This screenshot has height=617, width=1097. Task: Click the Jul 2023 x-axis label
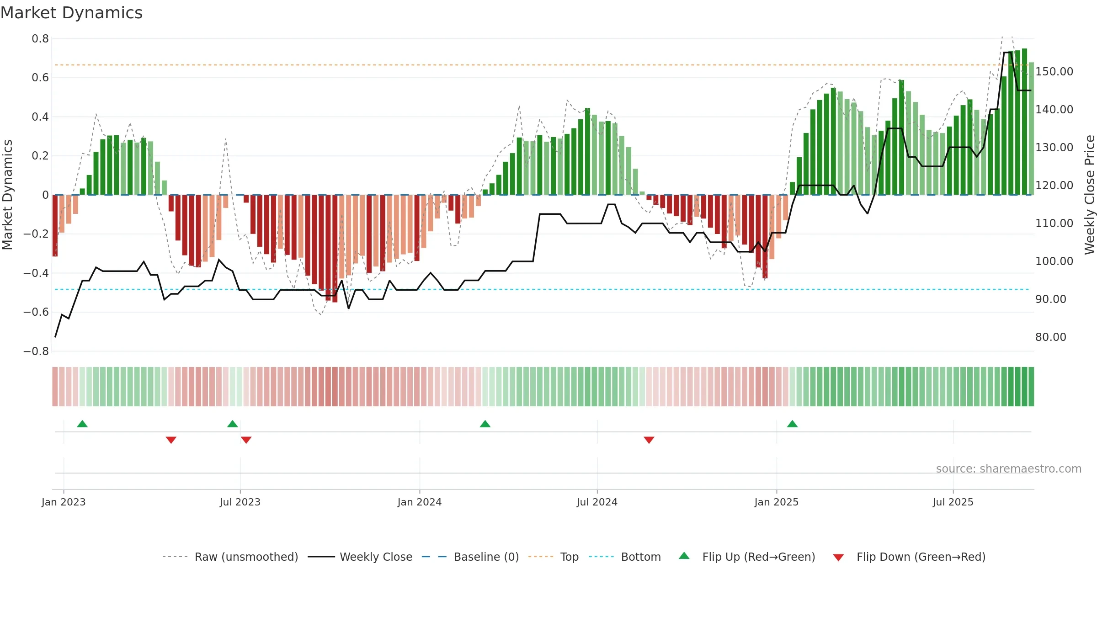[x=240, y=502]
